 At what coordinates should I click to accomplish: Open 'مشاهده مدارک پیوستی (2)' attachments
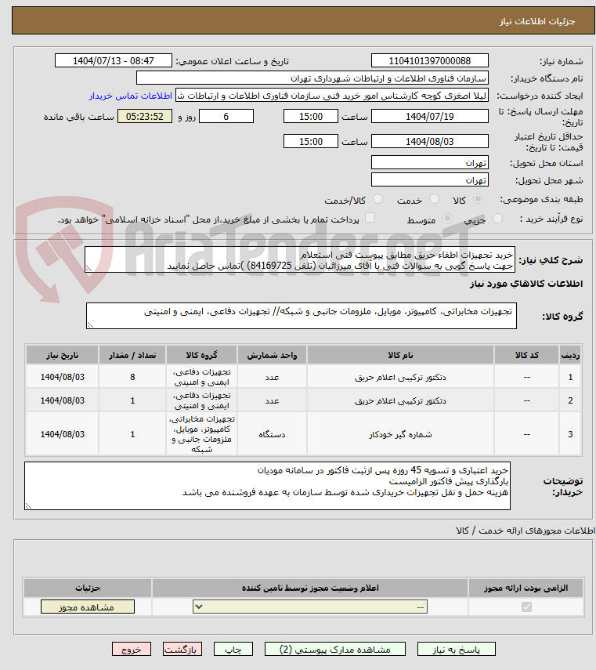[334, 649]
